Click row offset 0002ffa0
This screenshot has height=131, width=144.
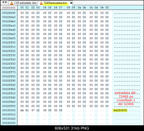point(9,85)
